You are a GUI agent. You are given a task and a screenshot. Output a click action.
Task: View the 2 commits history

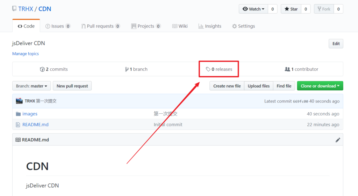click(53, 69)
